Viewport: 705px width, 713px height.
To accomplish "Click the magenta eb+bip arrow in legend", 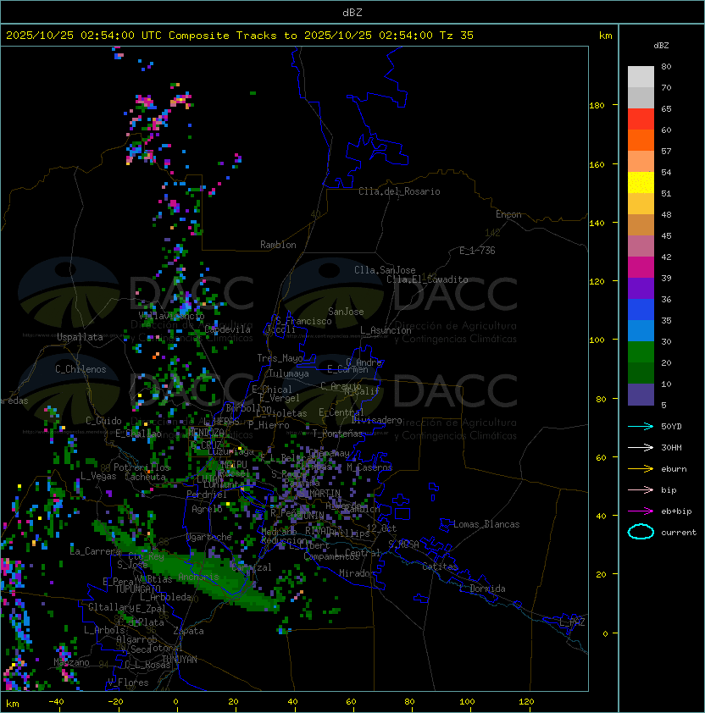I will [641, 511].
